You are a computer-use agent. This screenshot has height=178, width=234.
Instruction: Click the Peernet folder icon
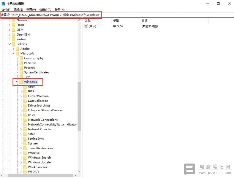pyautogui.click(x=21, y=68)
